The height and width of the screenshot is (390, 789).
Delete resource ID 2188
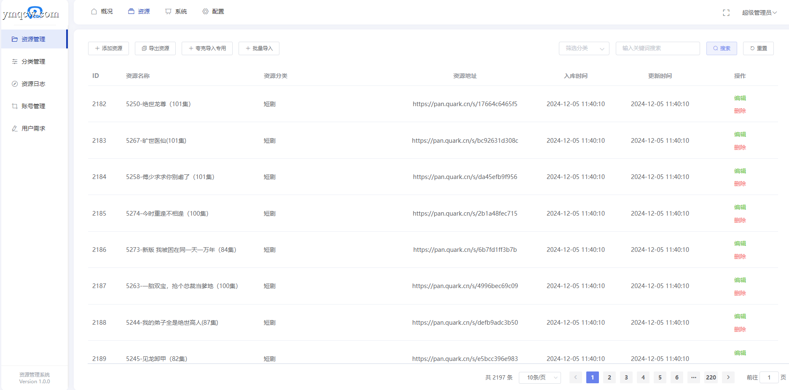pyautogui.click(x=740, y=329)
